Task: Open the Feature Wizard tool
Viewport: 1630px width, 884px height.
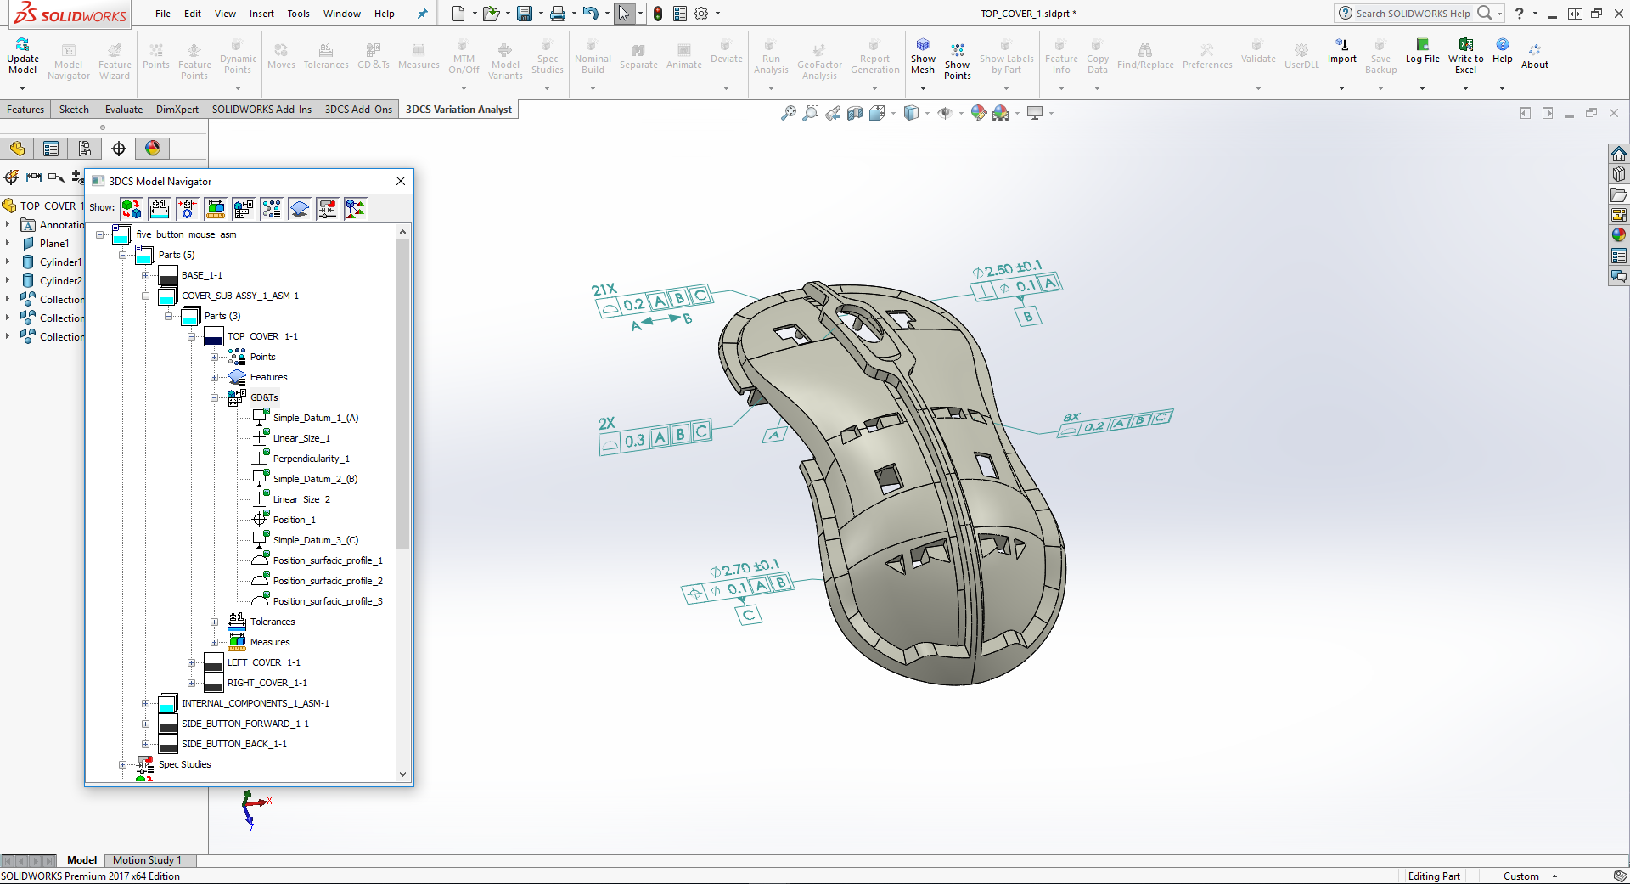Action: pyautogui.click(x=114, y=59)
